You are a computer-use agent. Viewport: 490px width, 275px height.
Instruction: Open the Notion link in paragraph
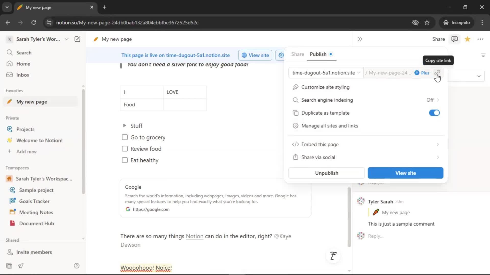(x=194, y=236)
